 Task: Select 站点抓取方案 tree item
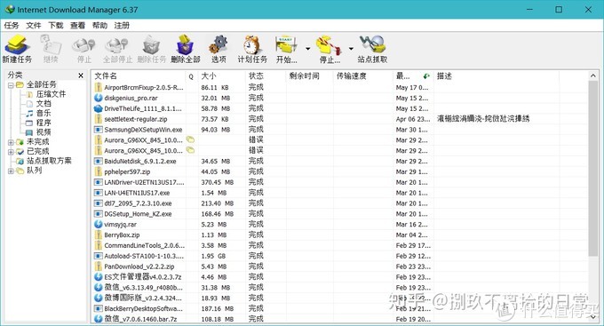tap(49, 161)
